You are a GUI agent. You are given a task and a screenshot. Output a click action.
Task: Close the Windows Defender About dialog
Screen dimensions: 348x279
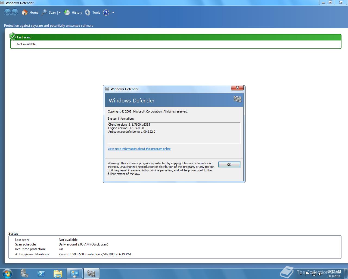pos(237,88)
